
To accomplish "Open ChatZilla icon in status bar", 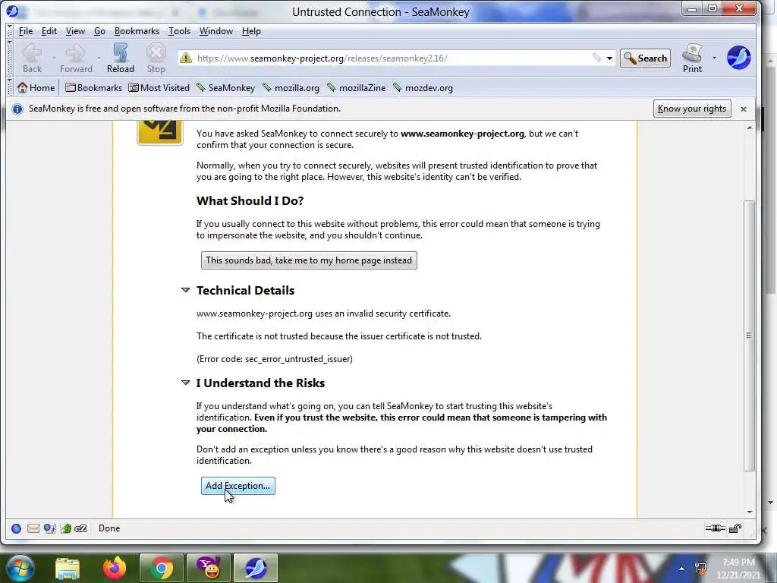I will 80,528.
